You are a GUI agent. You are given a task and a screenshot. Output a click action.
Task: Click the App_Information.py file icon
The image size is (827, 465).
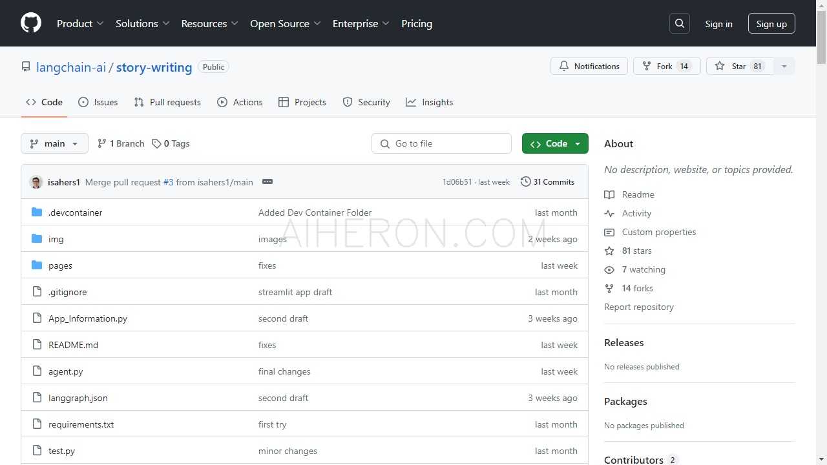[x=37, y=318]
